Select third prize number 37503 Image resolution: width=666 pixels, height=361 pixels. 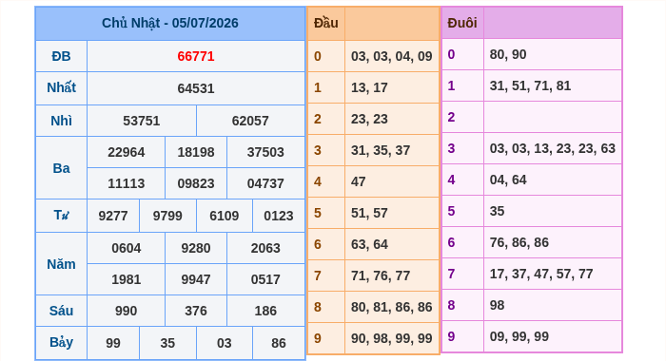[265, 152]
